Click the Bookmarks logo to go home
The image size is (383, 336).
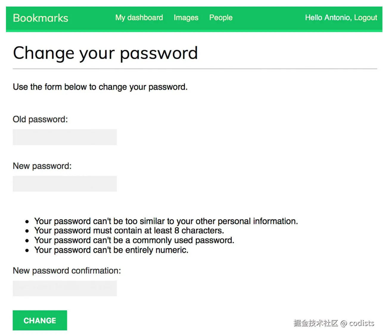coord(40,18)
